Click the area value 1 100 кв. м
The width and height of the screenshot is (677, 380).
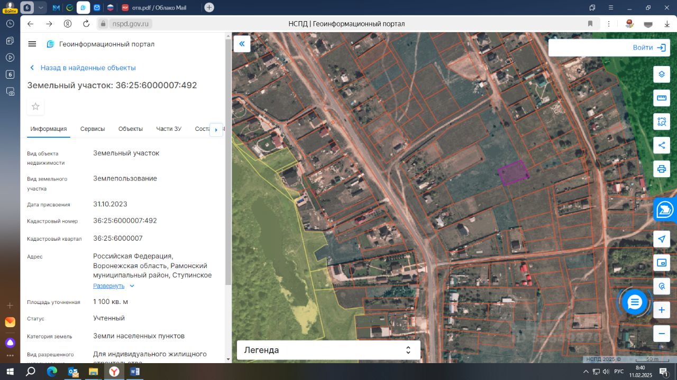[x=111, y=302]
